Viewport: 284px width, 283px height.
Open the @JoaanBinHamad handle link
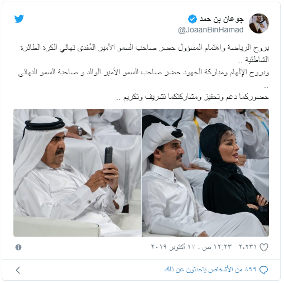point(211,30)
